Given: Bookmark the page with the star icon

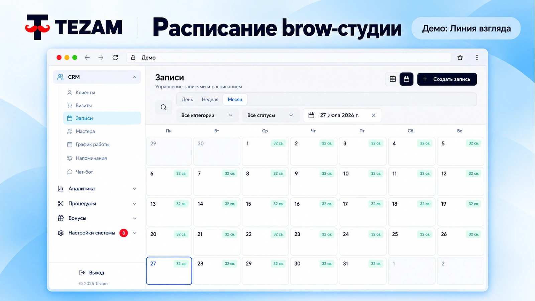Looking at the screenshot, I should [460, 58].
